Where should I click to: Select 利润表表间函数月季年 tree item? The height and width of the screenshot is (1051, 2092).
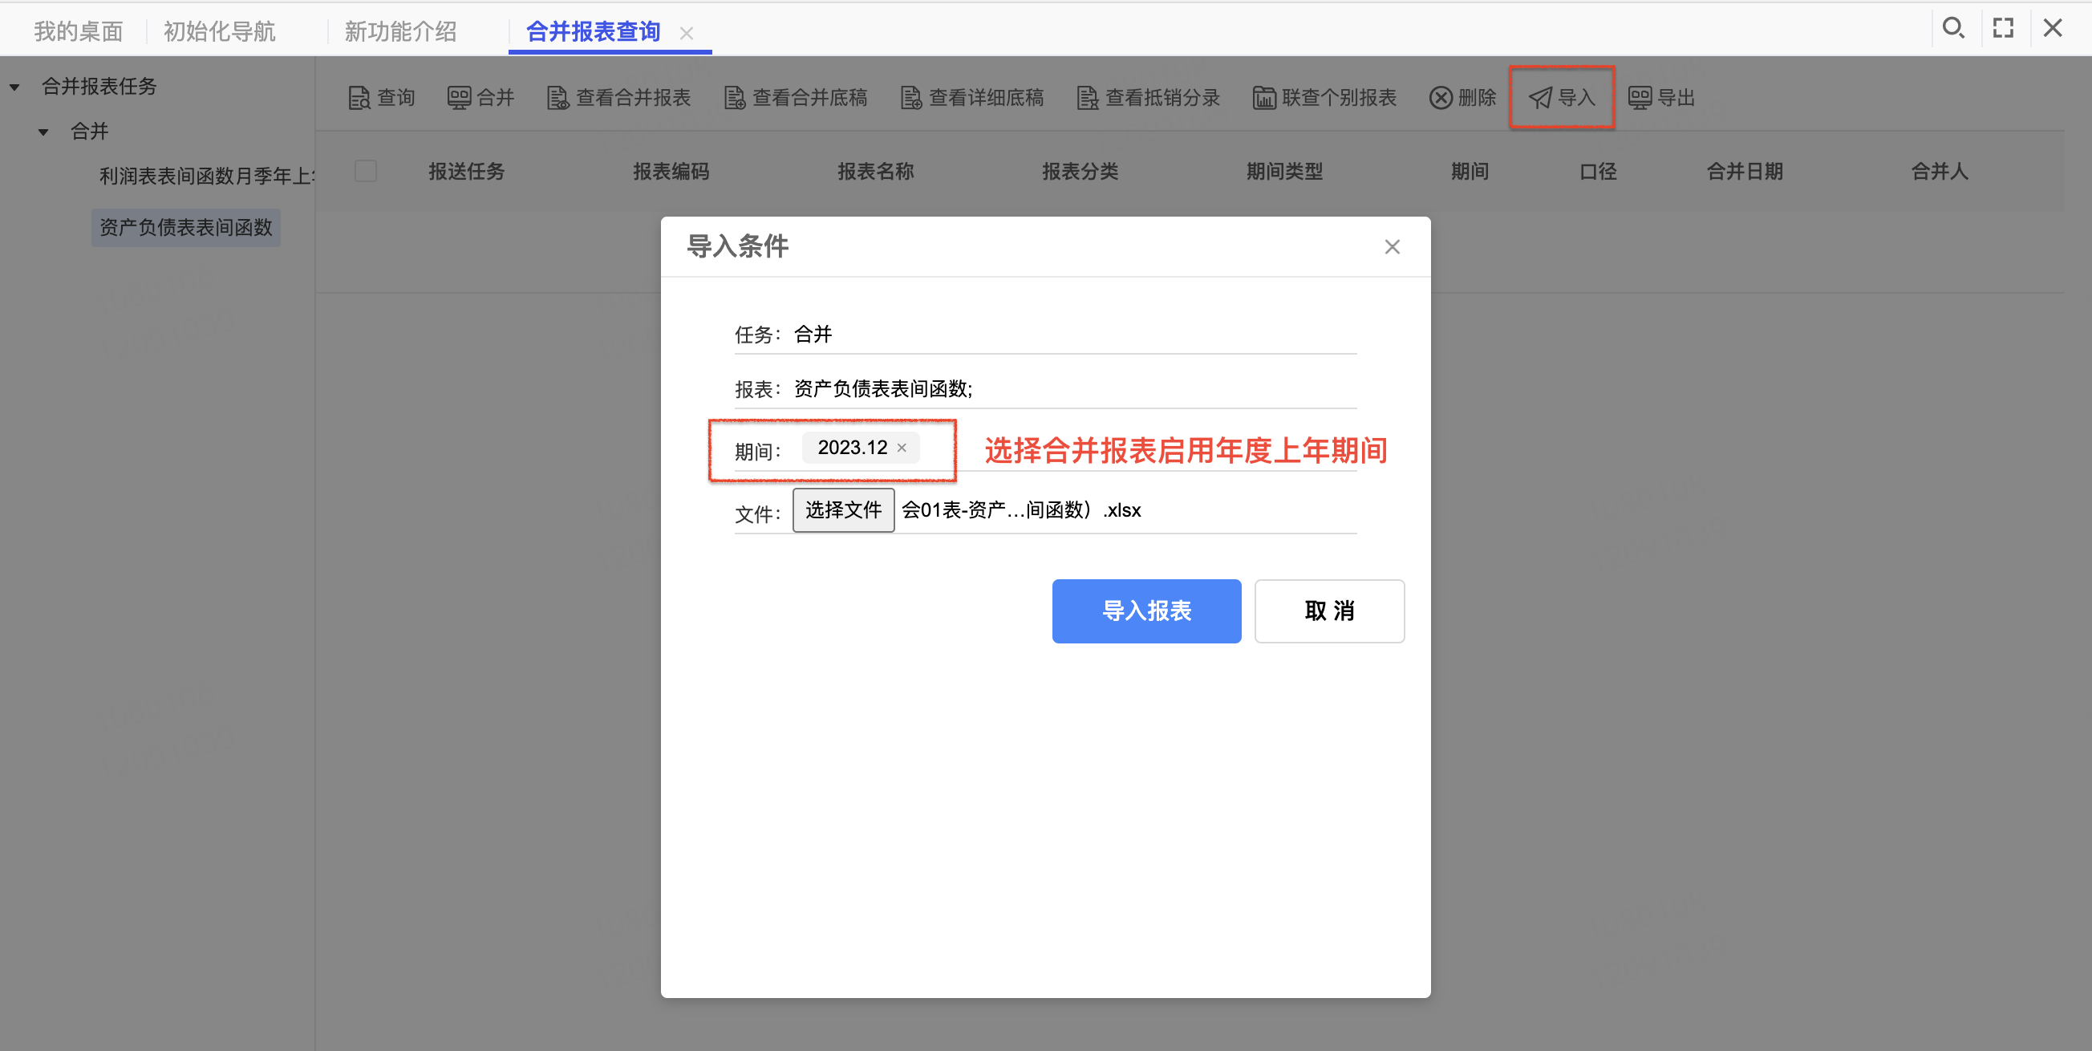pyautogui.click(x=206, y=176)
